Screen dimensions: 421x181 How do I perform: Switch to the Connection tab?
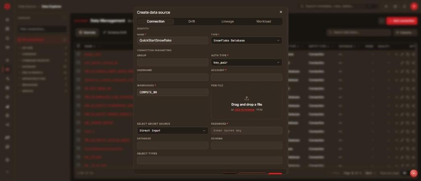[x=156, y=21]
